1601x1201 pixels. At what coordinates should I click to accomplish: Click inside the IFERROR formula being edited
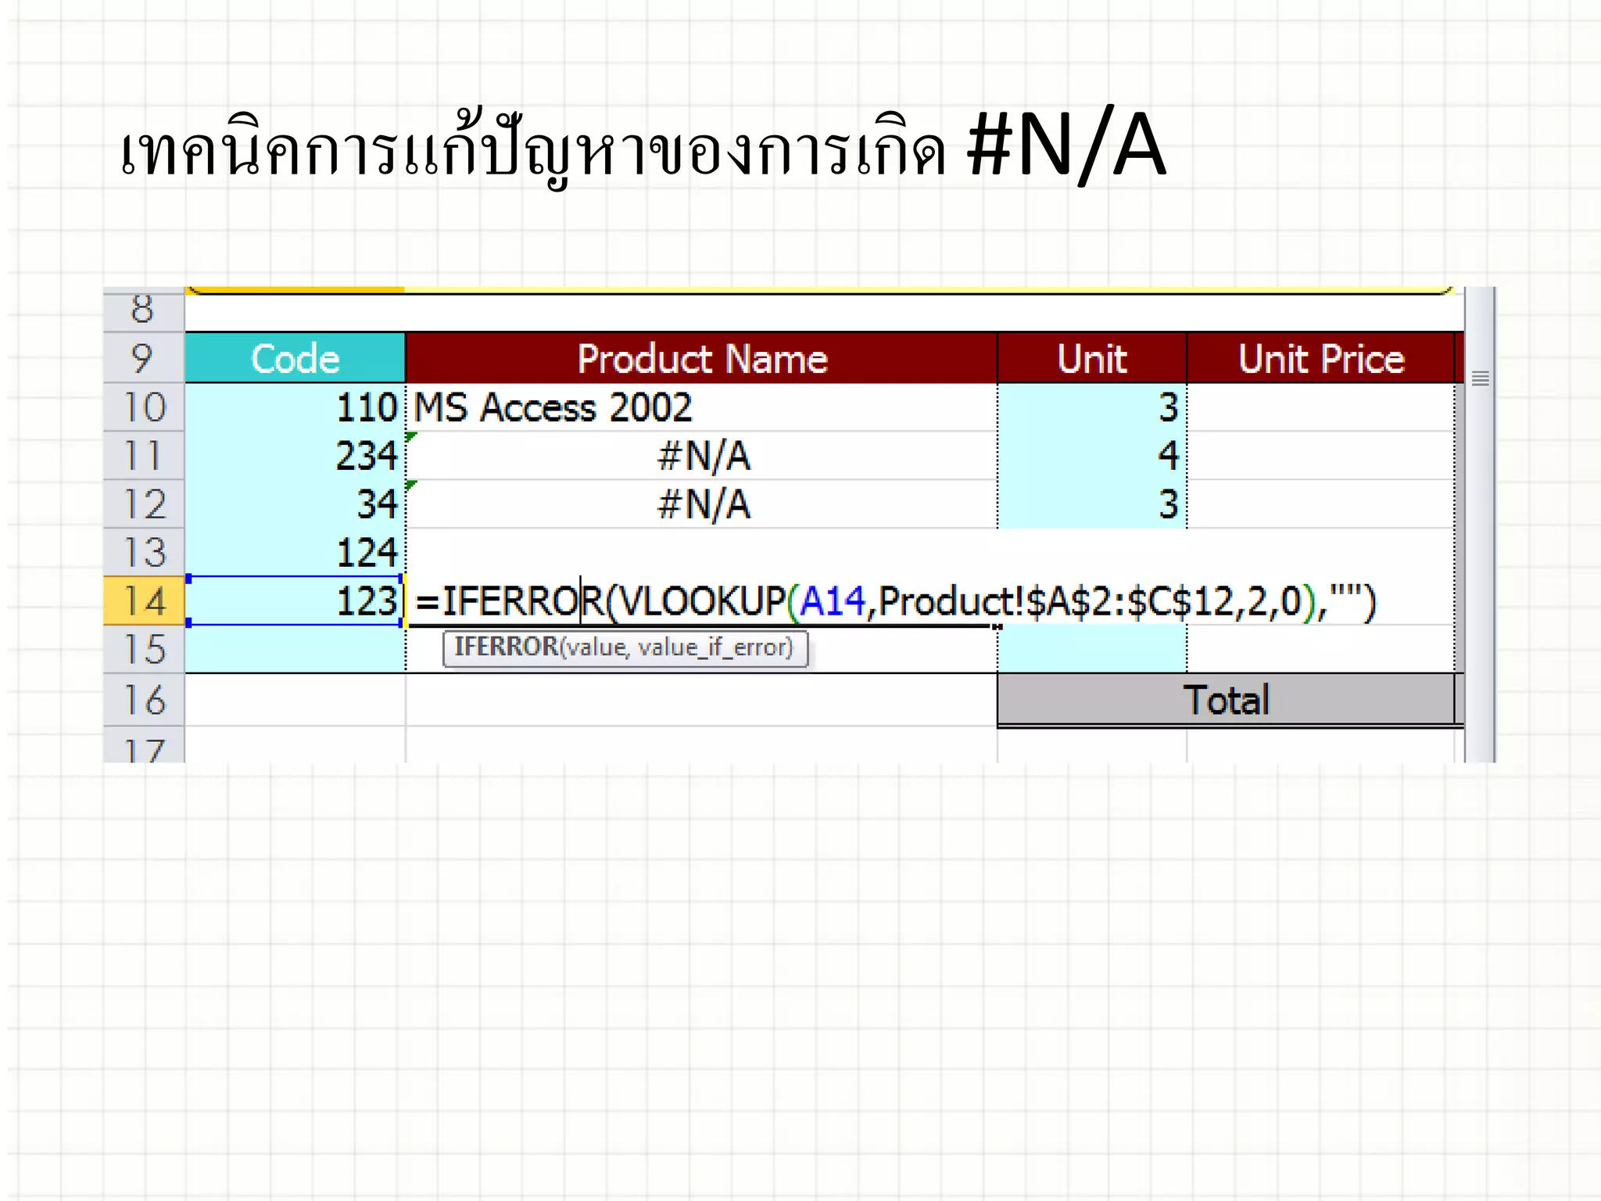pos(895,601)
